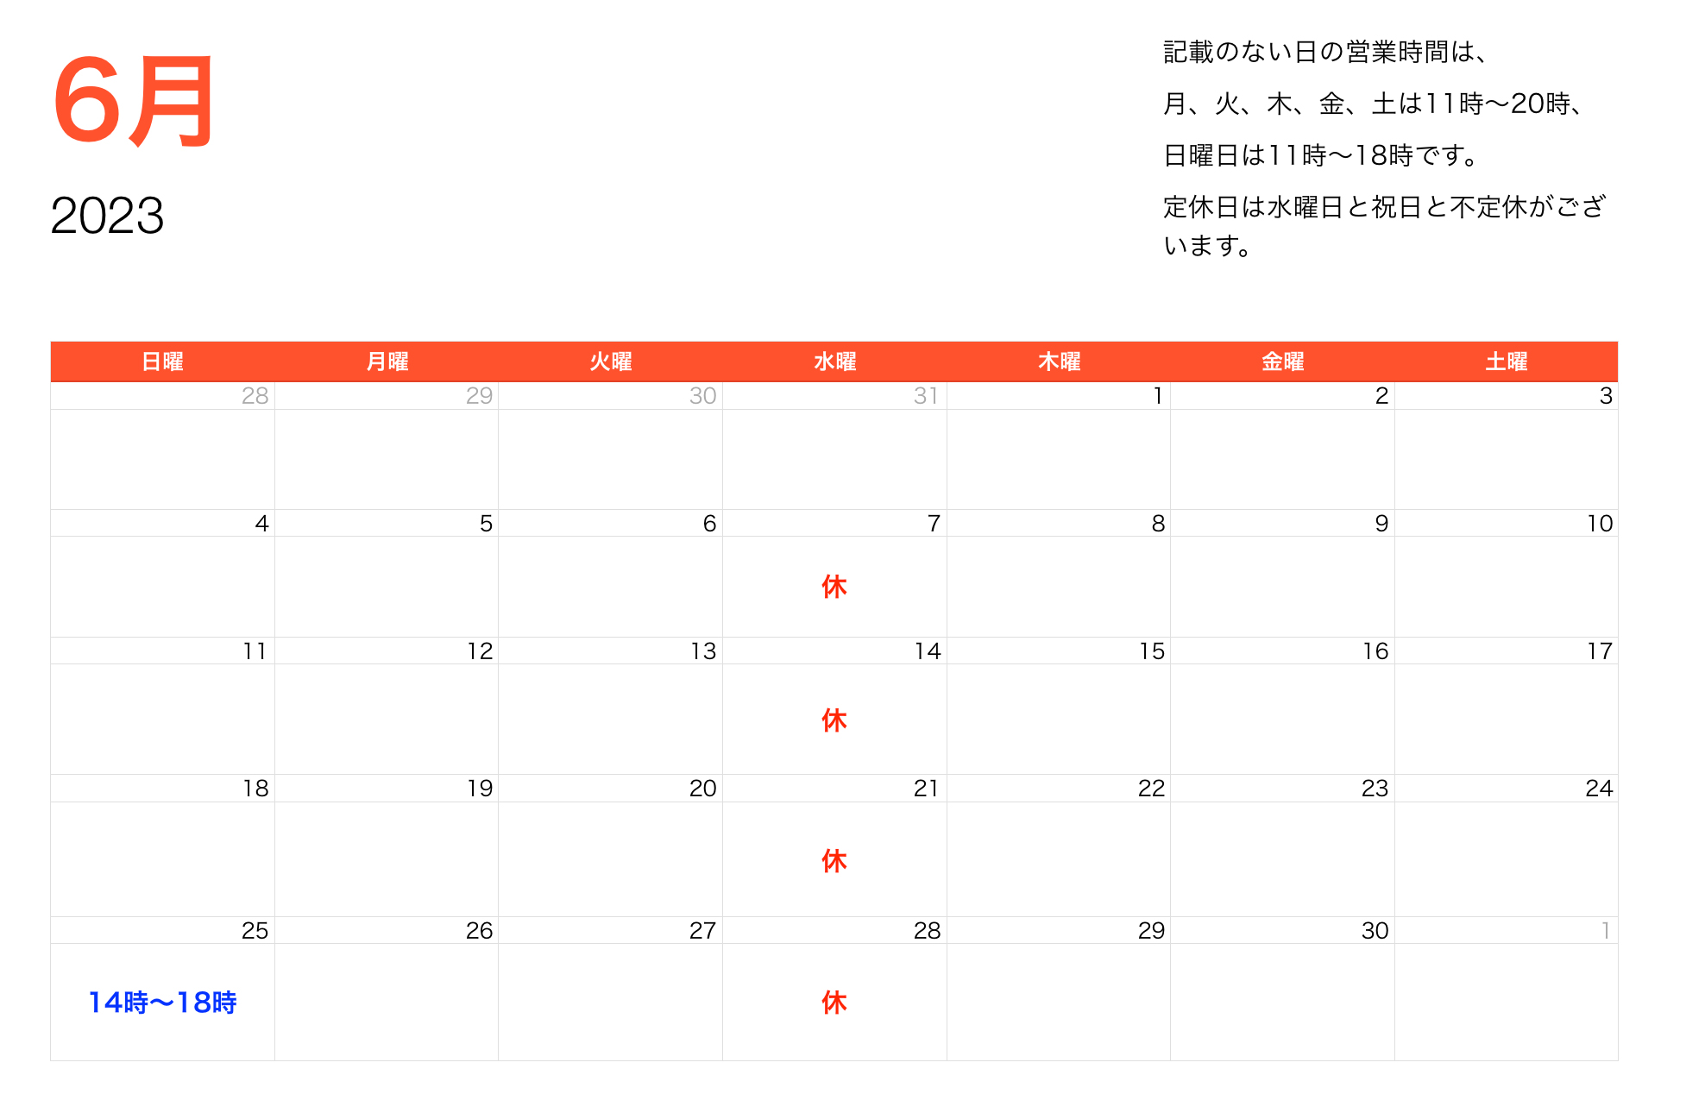This screenshot has height=1094, width=1705.
Task: Click date 2 under 金曜
Action: click(1381, 396)
